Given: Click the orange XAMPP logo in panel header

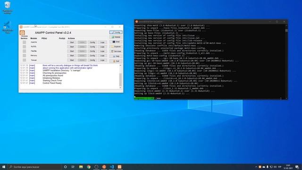Looking at the screenshot, I should point(22,33).
